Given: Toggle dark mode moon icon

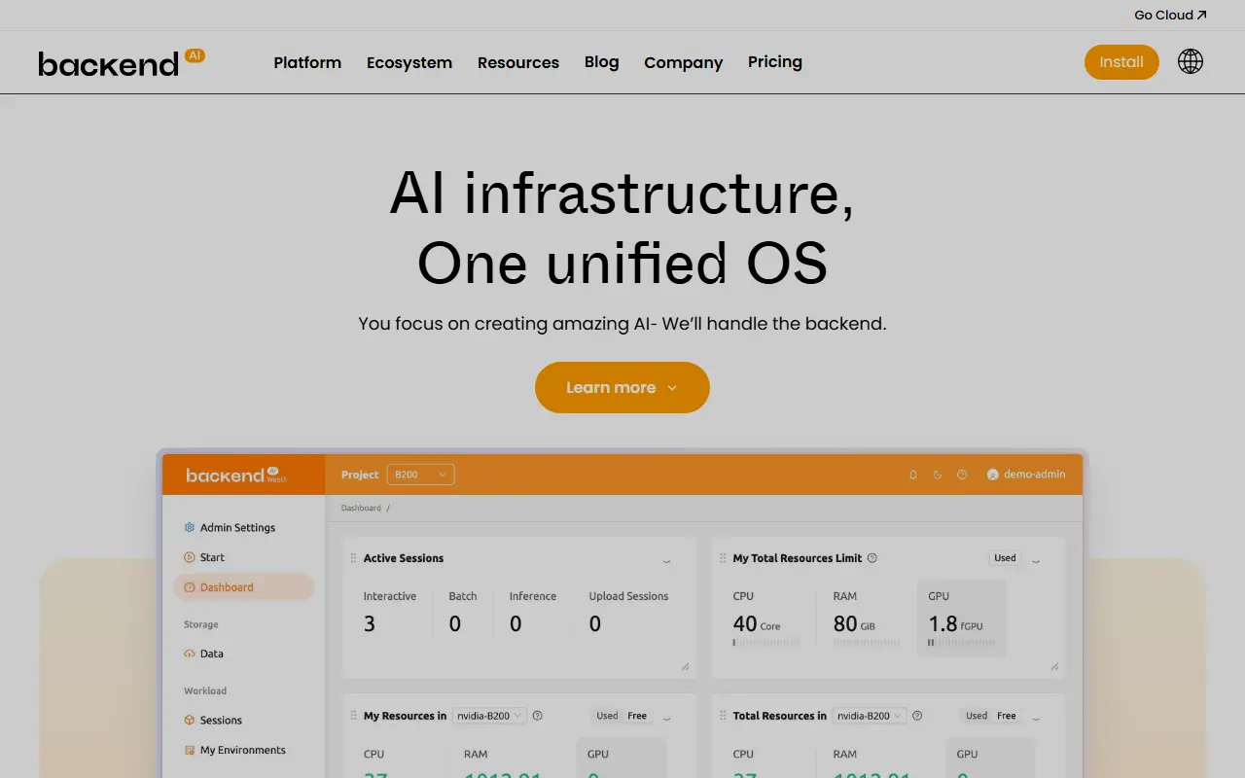Looking at the screenshot, I should pos(938,475).
